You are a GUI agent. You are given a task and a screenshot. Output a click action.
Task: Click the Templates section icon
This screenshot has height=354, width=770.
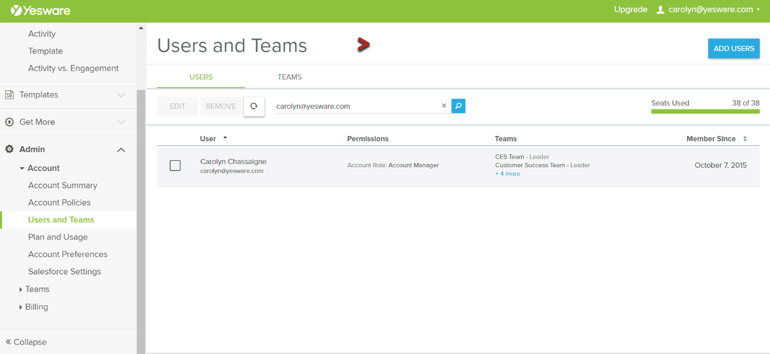(x=9, y=95)
